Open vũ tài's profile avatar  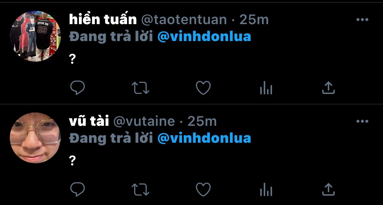tap(35, 138)
